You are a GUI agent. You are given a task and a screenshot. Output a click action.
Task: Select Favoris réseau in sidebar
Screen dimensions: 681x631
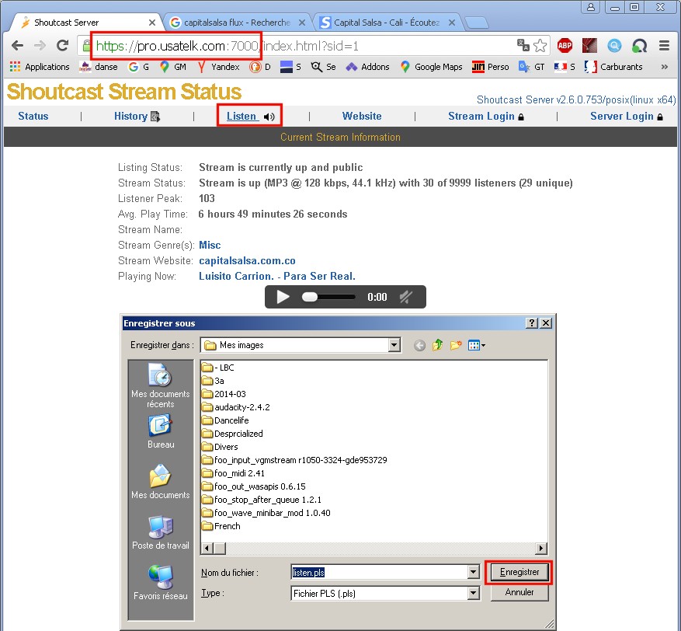[x=160, y=583]
